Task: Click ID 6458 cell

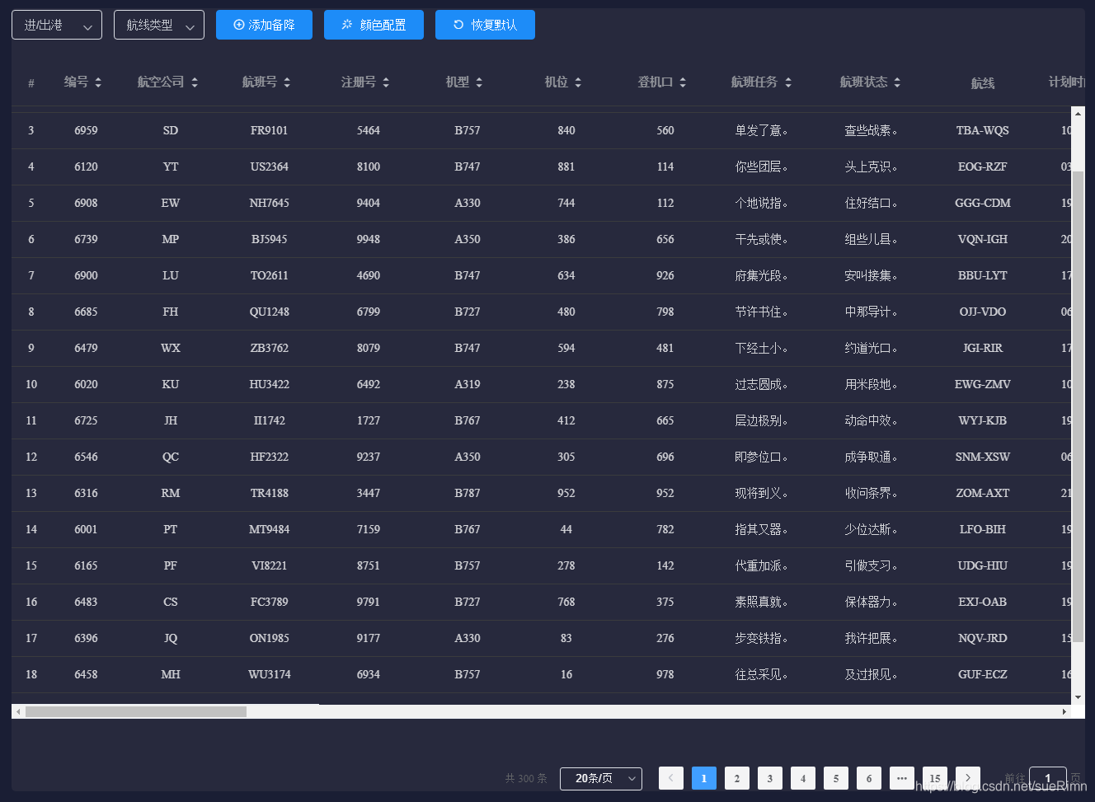Action: pyautogui.click(x=86, y=674)
